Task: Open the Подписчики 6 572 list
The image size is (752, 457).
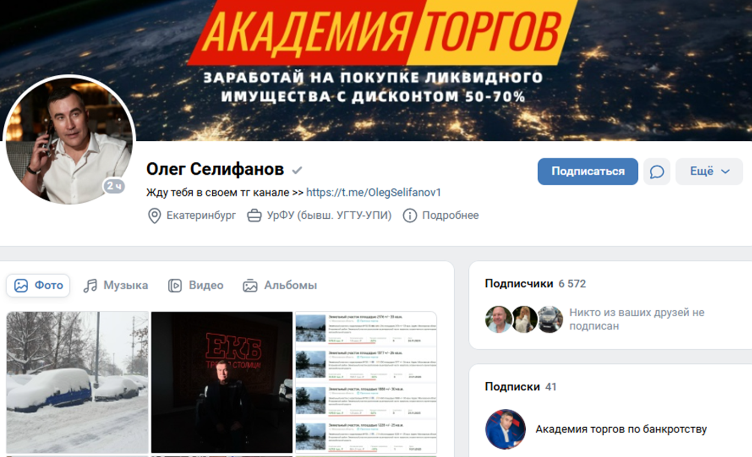Action: click(x=535, y=284)
